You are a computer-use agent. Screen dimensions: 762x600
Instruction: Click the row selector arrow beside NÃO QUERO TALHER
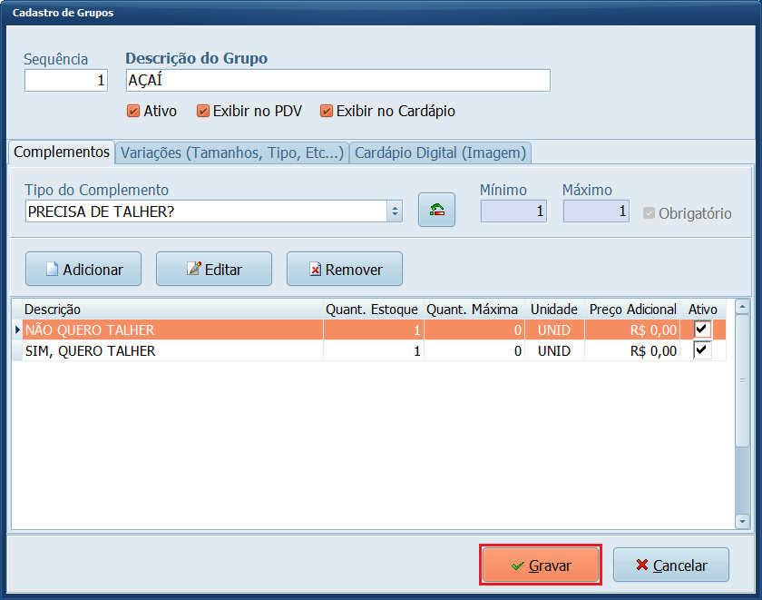click(15, 330)
